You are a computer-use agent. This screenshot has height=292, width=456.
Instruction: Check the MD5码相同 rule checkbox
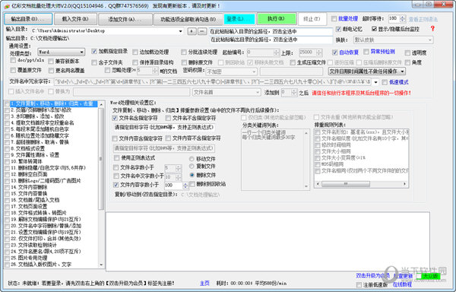pyautogui.click(x=318, y=164)
